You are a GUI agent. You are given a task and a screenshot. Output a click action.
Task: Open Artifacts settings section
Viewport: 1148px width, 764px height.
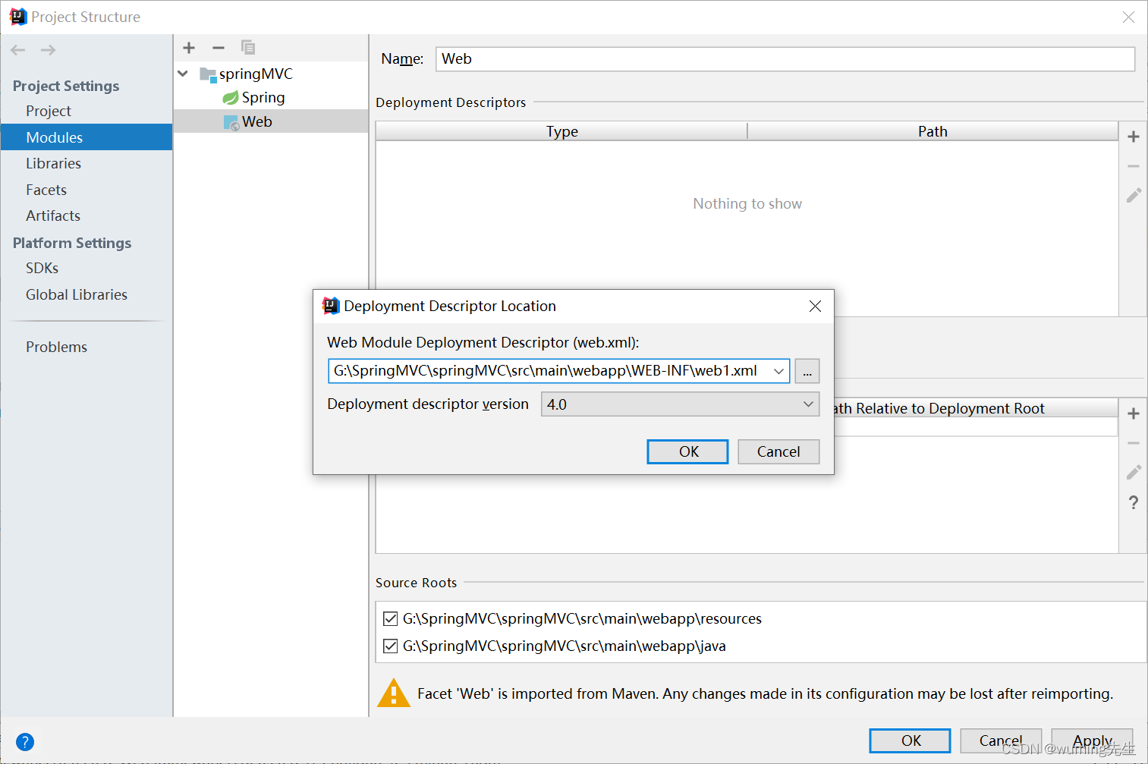click(x=53, y=215)
